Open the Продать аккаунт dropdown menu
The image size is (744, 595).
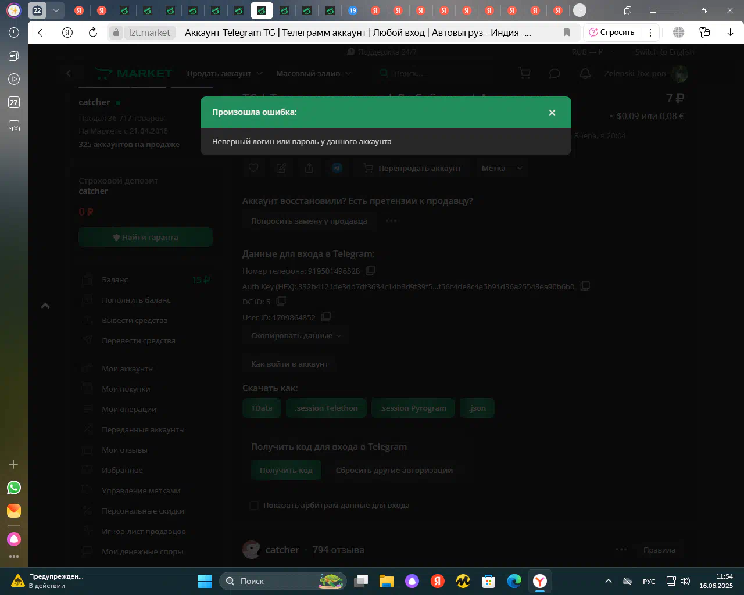coord(225,73)
